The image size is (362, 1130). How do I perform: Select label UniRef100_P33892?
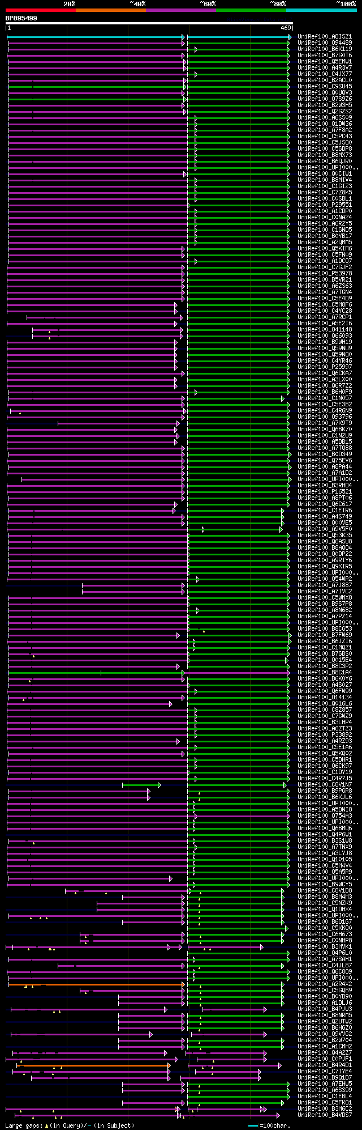[325, 734]
